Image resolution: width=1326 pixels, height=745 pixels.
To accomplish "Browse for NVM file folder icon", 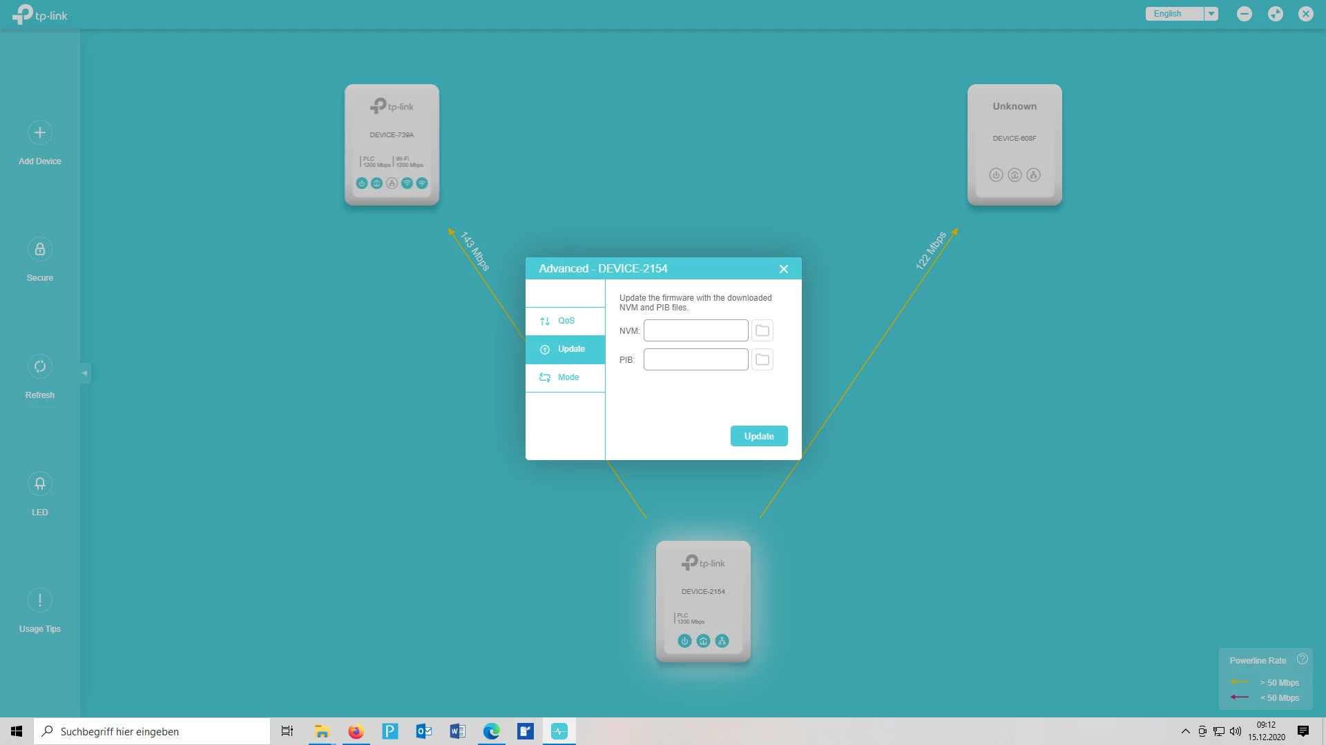I will [x=762, y=331].
